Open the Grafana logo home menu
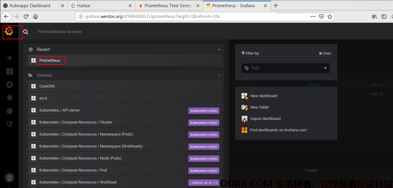Viewport: 393px width, 188px height. (9, 31)
